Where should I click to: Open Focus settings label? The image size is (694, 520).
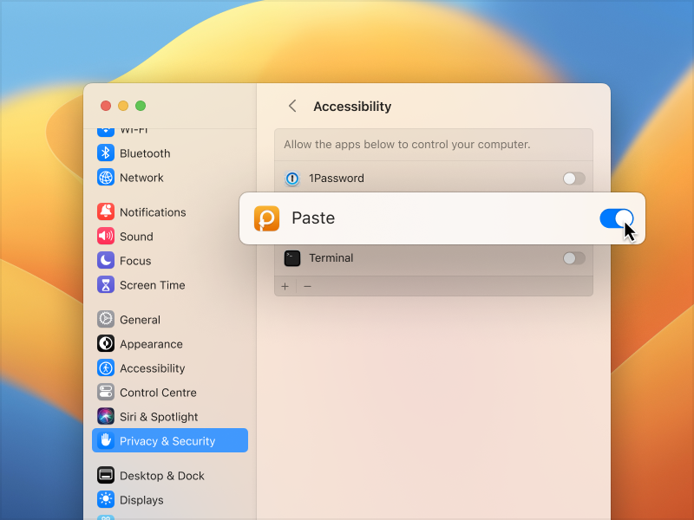pyautogui.click(x=135, y=261)
